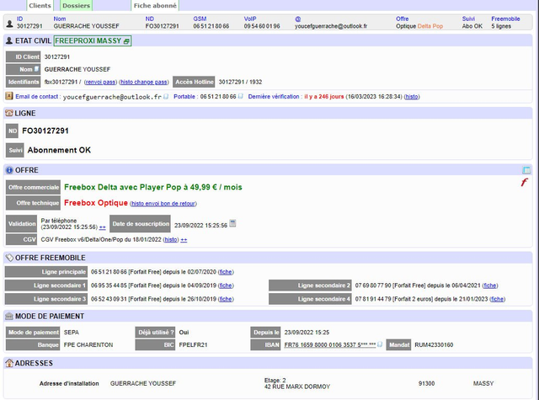Click the address book icon before Email de contact

click(x=9, y=96)
